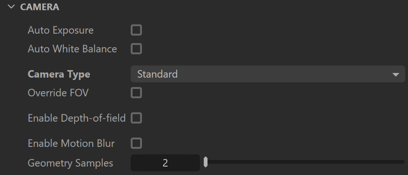
Task: Toggle the Override FOV checkbox
Action: pos(136,93)
